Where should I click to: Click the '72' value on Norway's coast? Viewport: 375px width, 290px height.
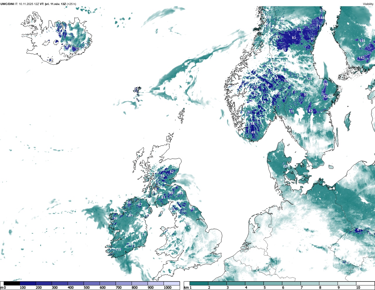click(x=257, y=42)
